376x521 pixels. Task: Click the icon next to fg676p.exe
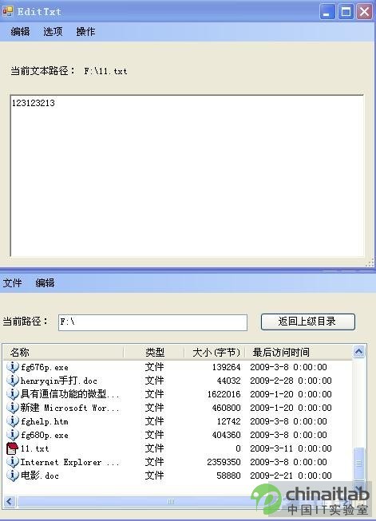12,367
